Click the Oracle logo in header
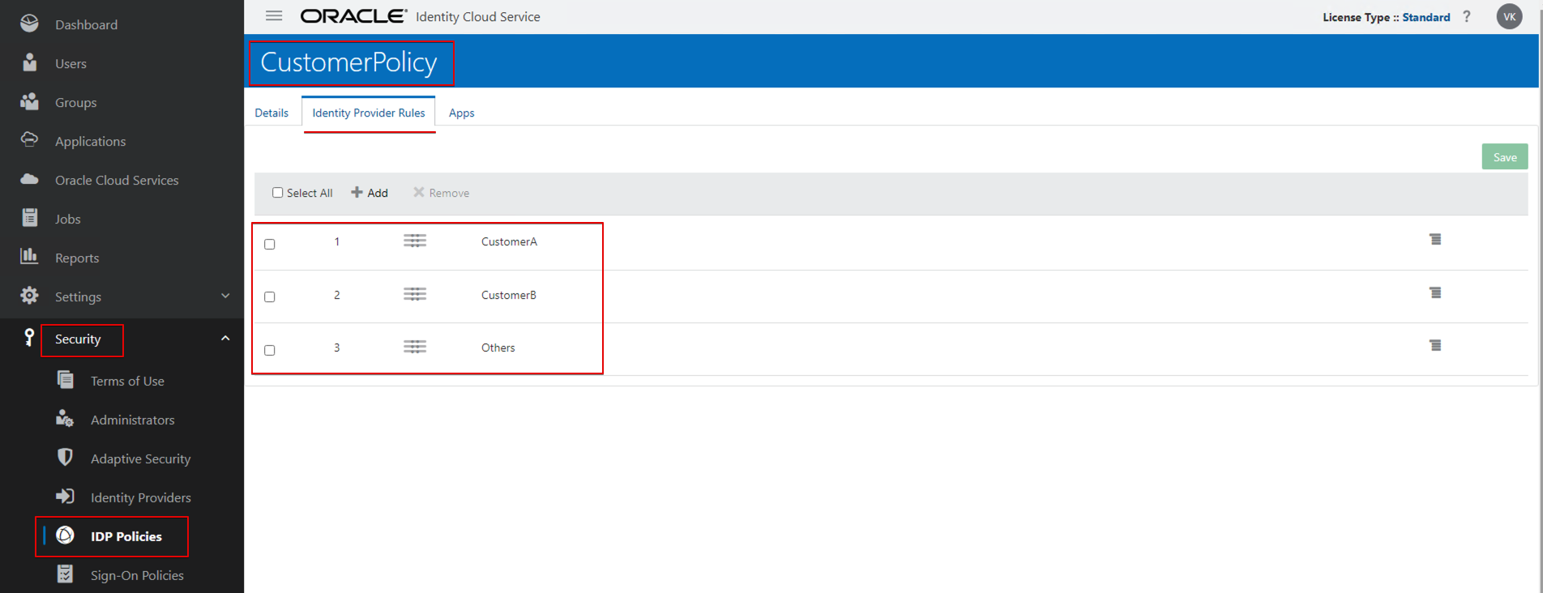The height and width of the screenshot is (593, 1543). pyautogui.click(x=353, y=16)
